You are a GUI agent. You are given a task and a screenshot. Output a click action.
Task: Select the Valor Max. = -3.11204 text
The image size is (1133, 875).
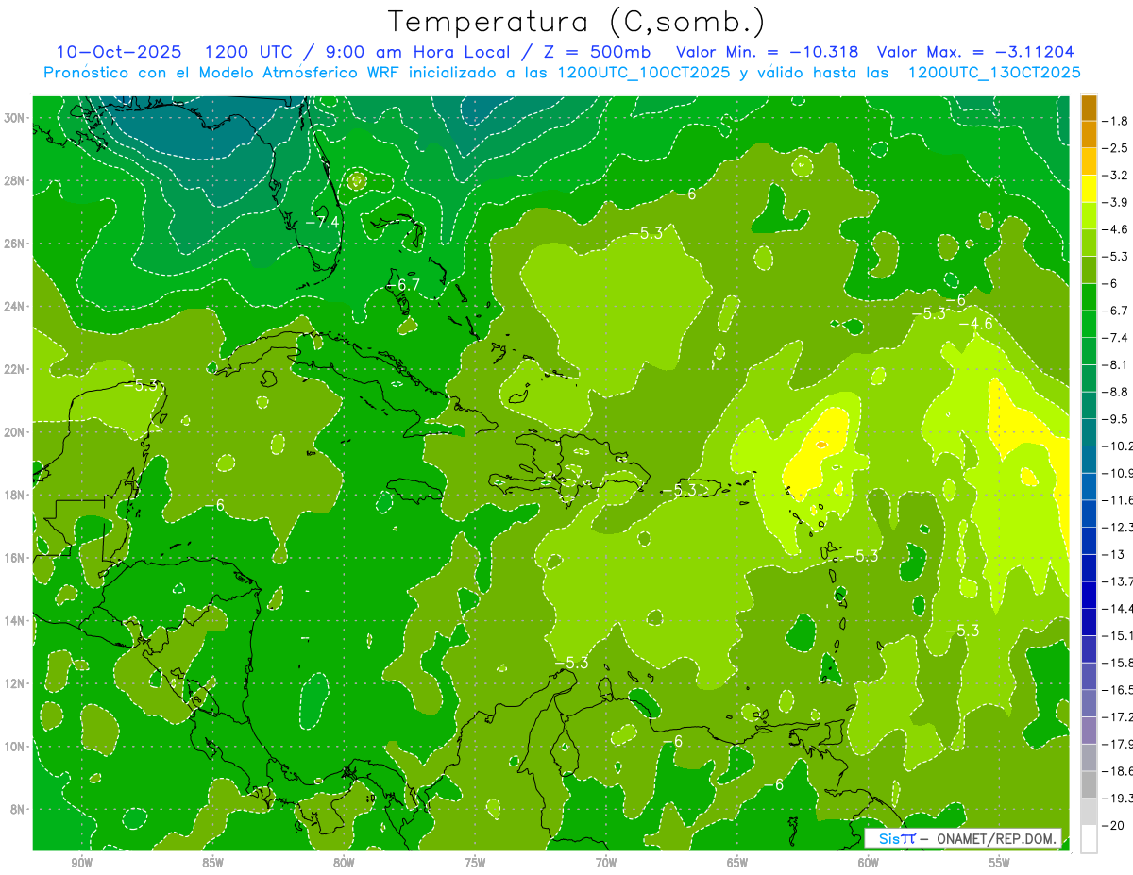[x=974, y=52]
